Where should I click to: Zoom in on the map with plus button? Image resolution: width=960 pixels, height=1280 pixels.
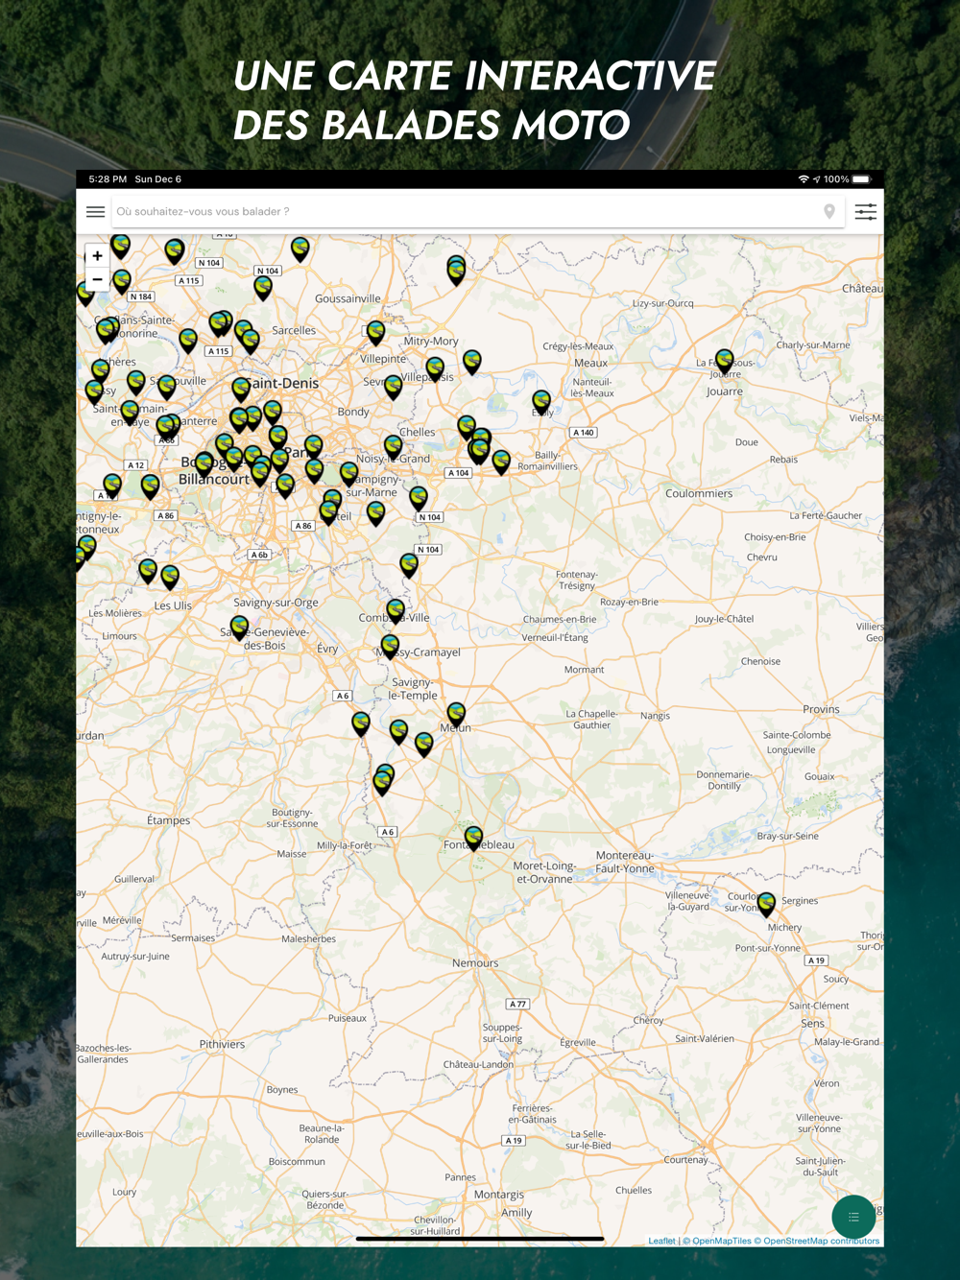(97, 256)
